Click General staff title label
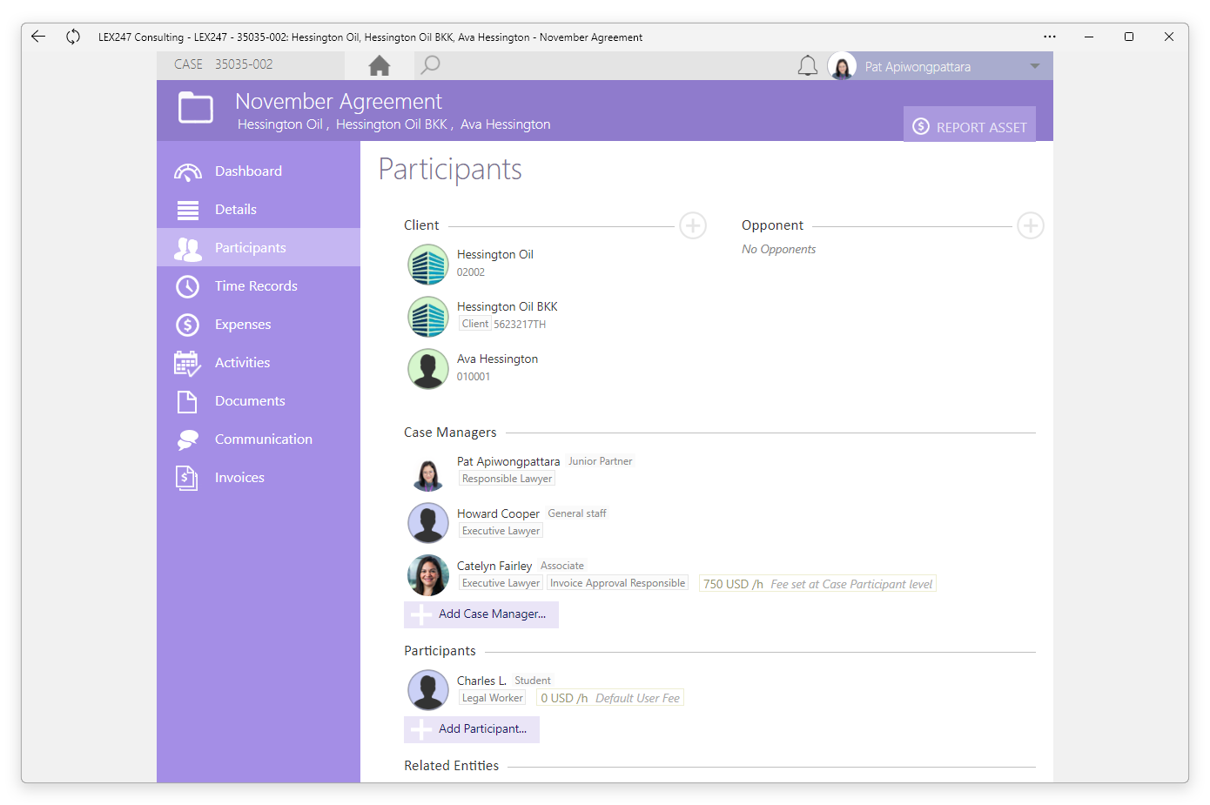The image size is (1210, 805). [577, 513]
